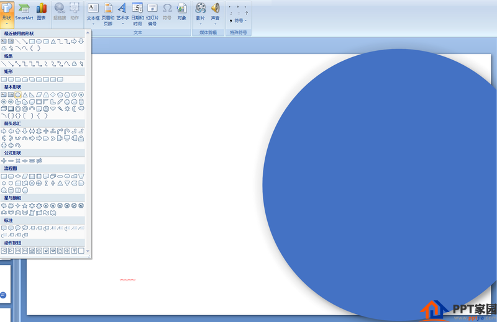Select the Oval in Basic Shapes section
The image size is (497, 322).
point(18,95)
